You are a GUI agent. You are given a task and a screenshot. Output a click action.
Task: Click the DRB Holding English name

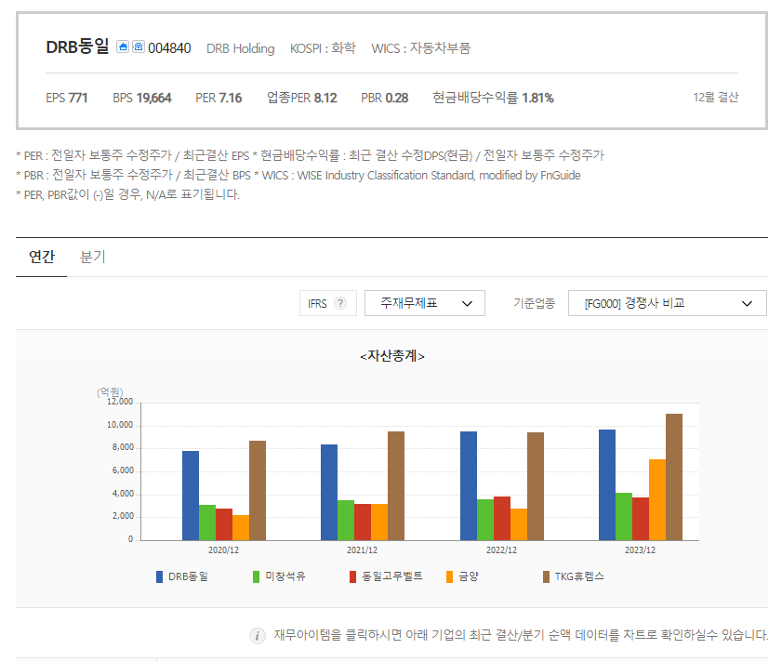(241, 48)
